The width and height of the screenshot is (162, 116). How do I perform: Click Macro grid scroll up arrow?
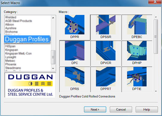click(x=156, y=17)
